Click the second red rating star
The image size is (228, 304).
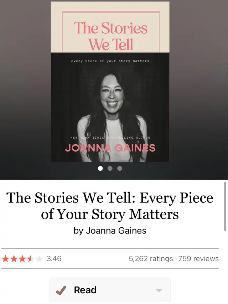[14, 259]
